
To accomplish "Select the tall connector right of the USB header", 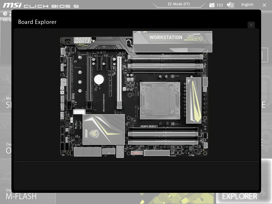I will 120,152.
